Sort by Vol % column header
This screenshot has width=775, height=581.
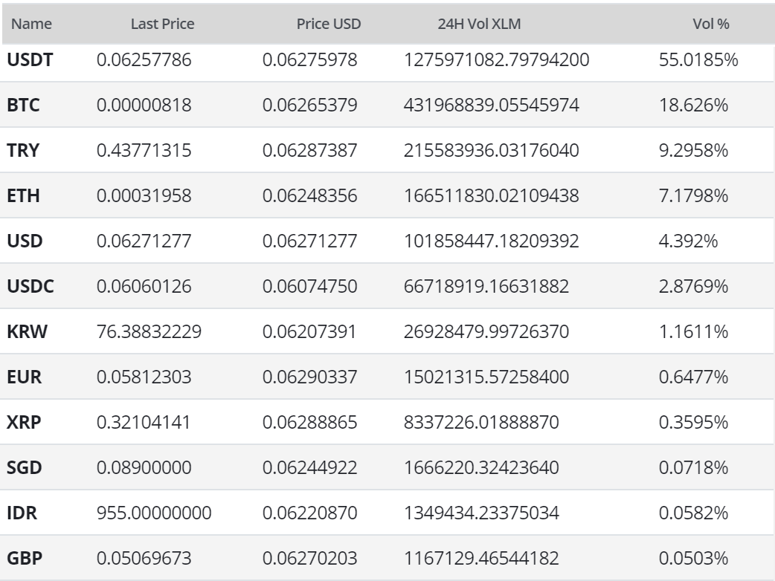[711, 24]
